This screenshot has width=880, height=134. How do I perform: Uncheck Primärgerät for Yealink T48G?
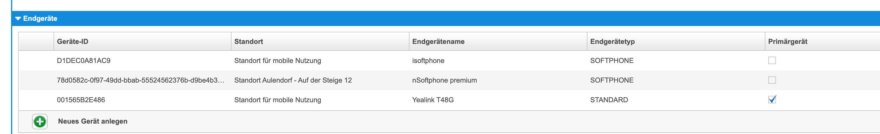(x=772, y=99)
